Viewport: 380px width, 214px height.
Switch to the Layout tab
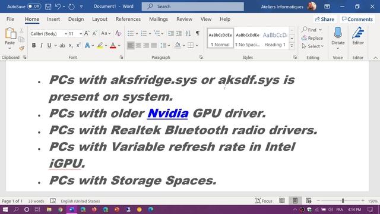pos(100,19)
